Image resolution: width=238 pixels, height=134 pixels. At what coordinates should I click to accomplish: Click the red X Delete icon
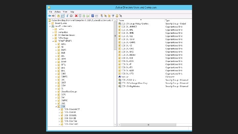point(76,16)
